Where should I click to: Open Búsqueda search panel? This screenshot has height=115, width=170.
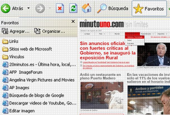click(113, 9)
